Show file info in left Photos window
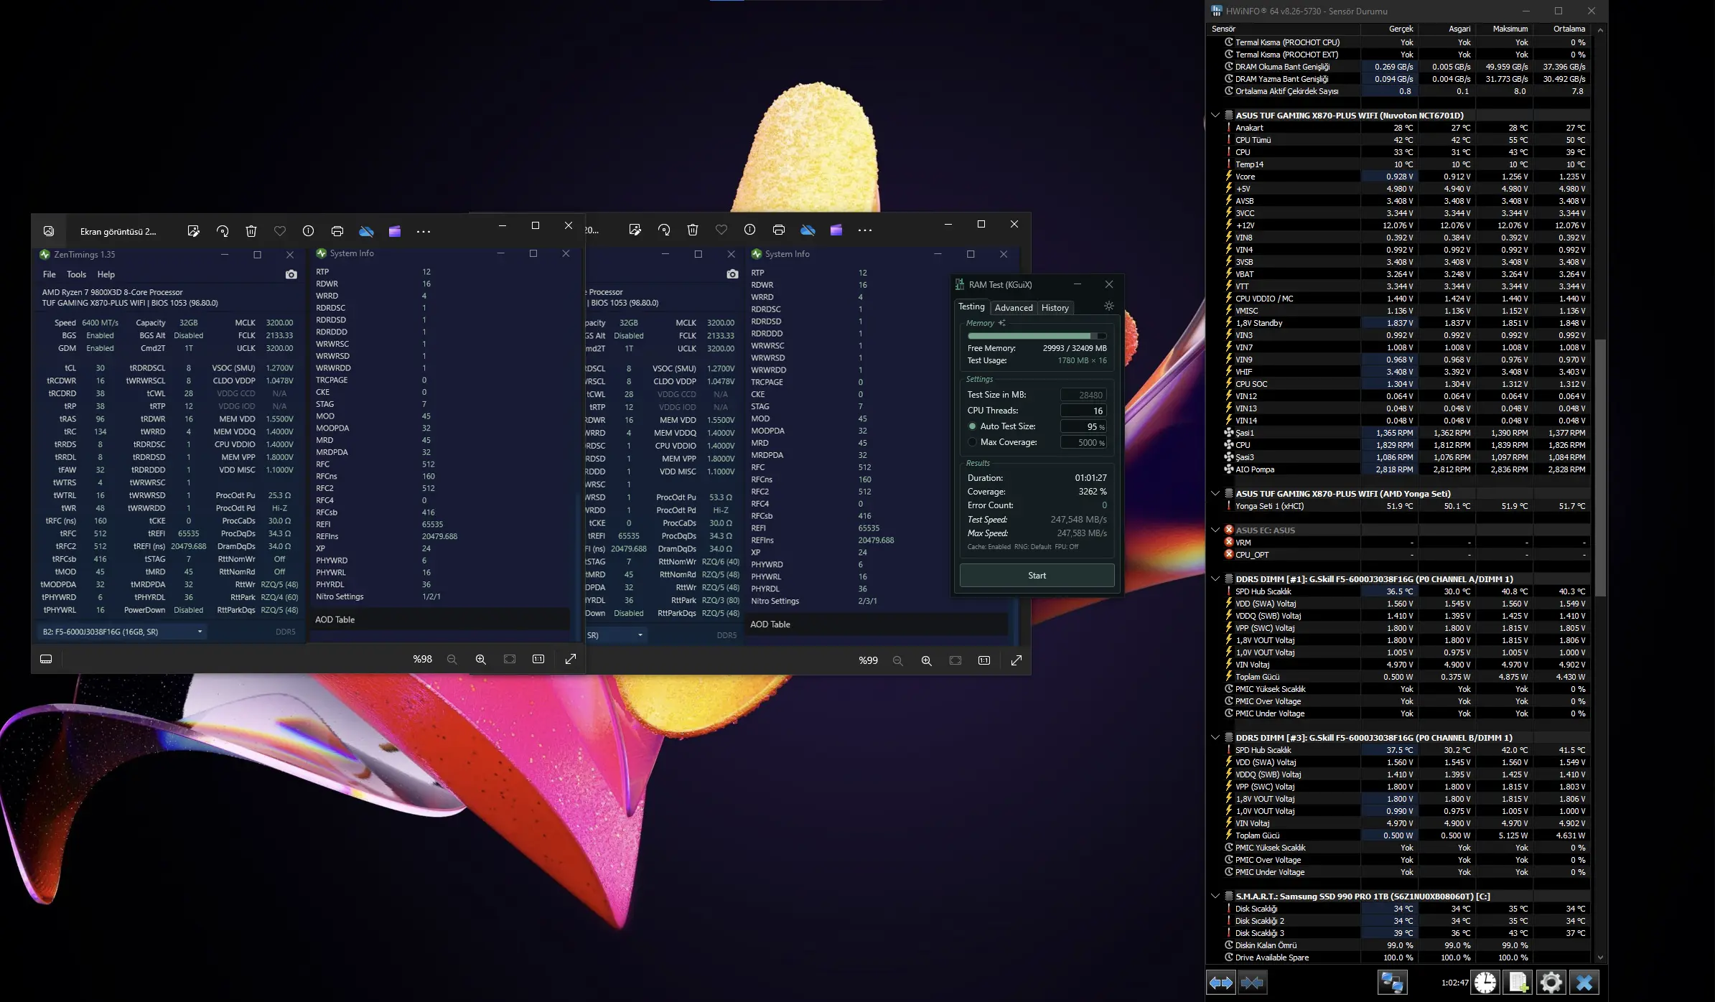 pyautogui.click(x=308, y=231)
